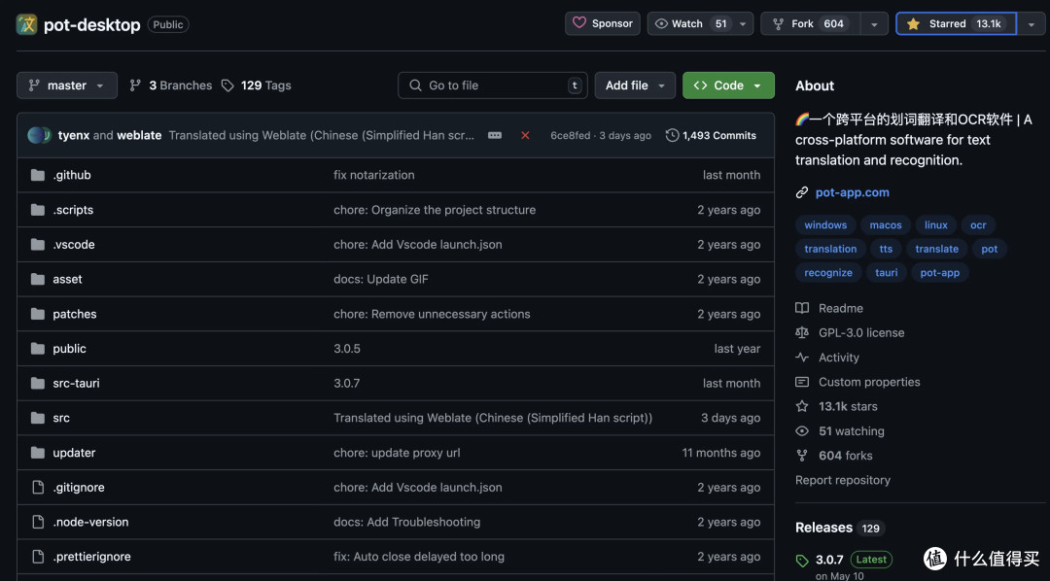The height and width of the screenshot is (581, 1050).
Task: Open the '3.0.5' commit message
Action: pyautogui.click(x=347, y=349)
